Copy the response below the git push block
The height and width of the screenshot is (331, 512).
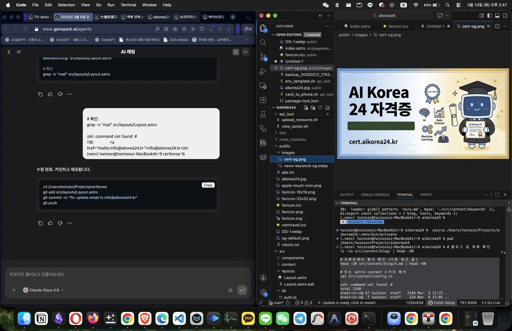click(x=41, y=223)
